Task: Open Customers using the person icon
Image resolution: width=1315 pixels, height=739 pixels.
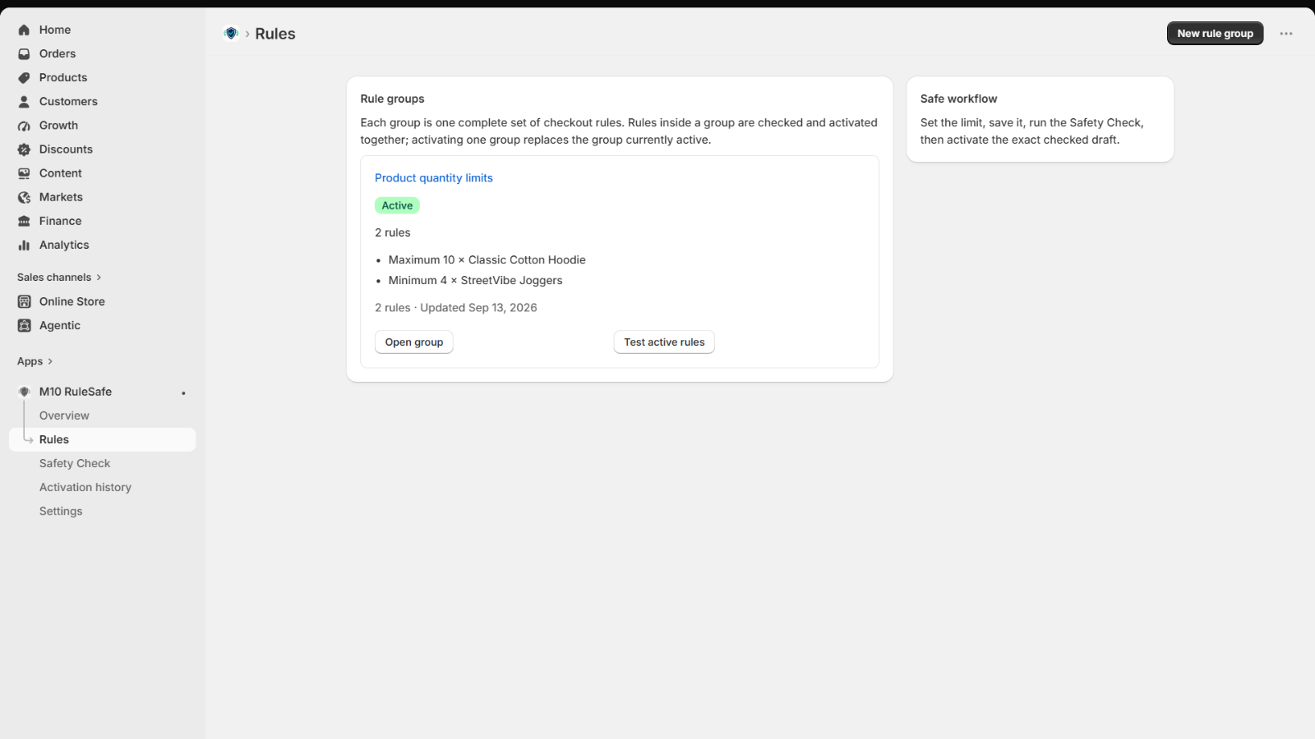Action: 24,101
